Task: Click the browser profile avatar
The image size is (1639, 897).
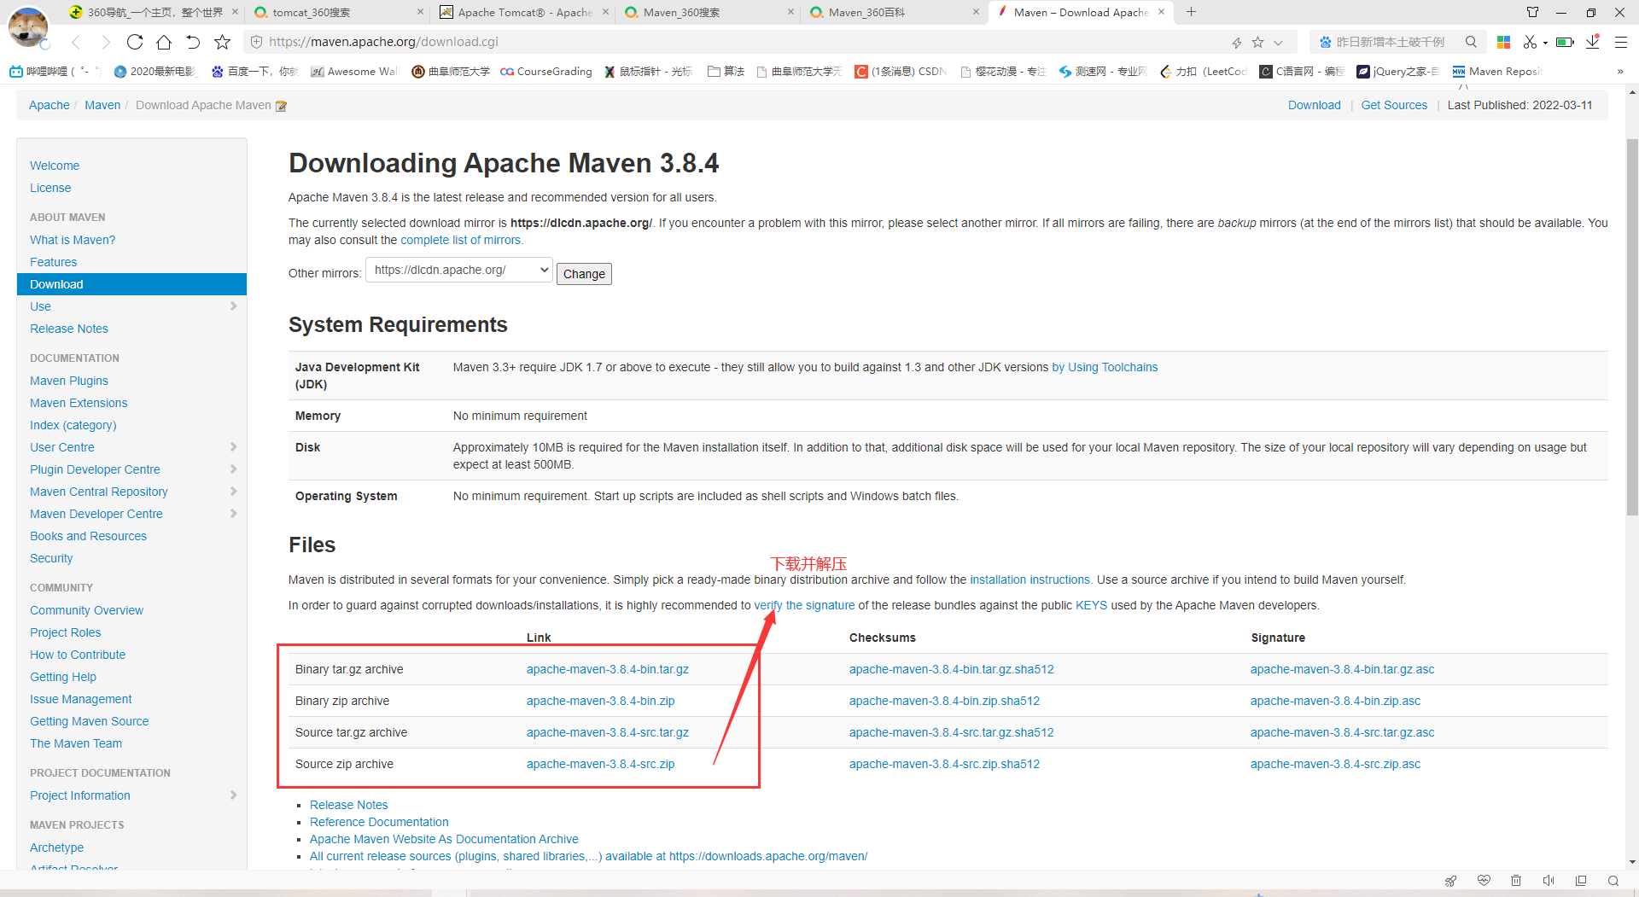Action: coord(28,26)
